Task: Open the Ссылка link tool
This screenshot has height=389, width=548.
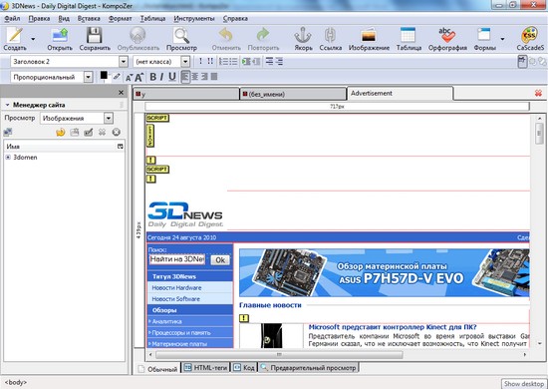Action: pyautogui.click(x=330, y=35)
